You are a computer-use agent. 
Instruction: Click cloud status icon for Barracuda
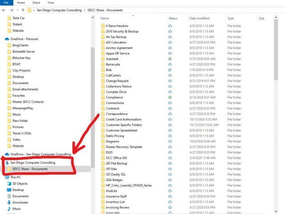pos(170,64)
